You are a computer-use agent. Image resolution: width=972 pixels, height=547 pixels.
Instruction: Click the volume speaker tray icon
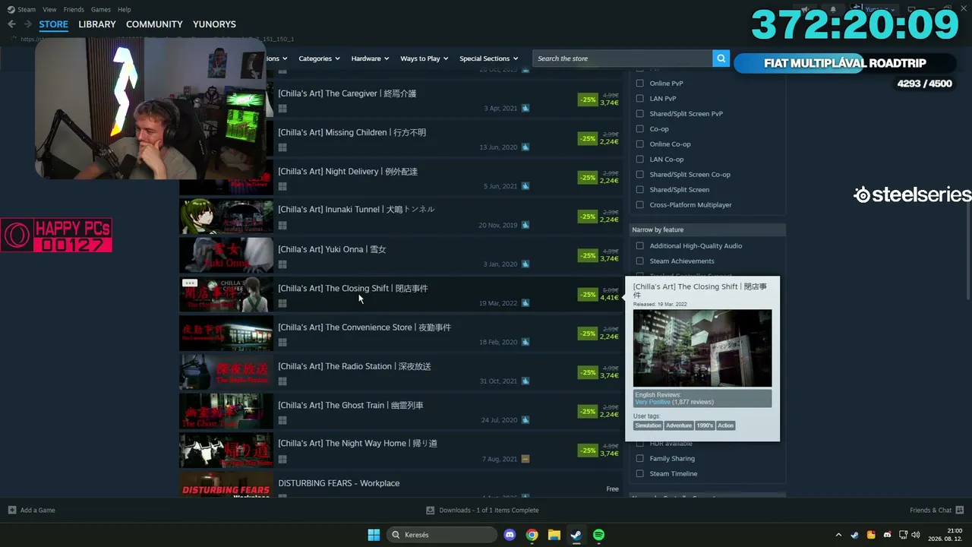pyautogui.click(x=916, y=535)
